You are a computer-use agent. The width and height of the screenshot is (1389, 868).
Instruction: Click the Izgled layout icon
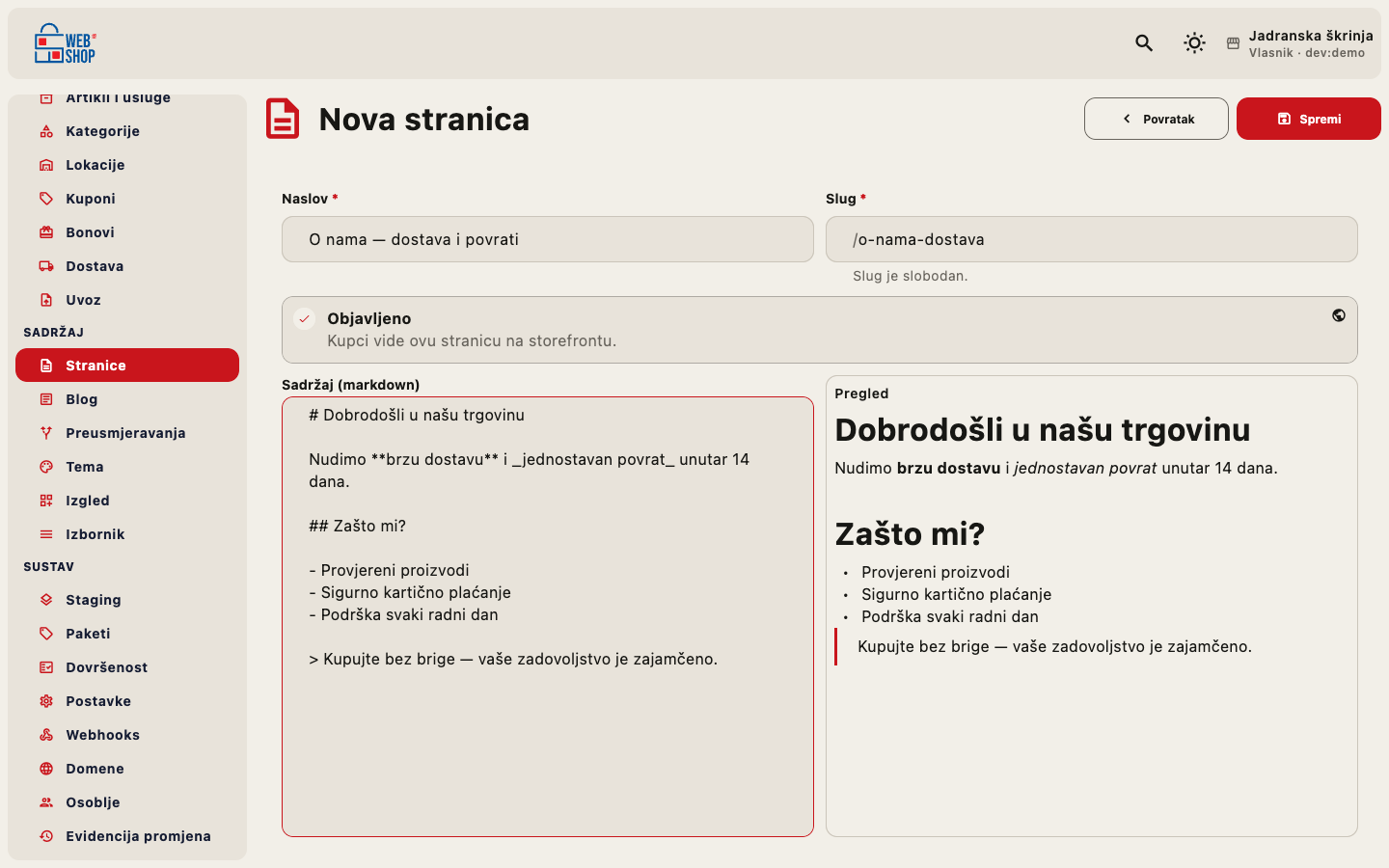tap(46, 501)
